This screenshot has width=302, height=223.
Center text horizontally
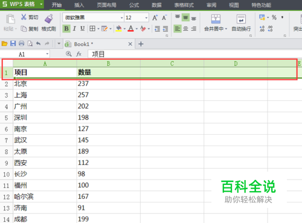(185, 29)
